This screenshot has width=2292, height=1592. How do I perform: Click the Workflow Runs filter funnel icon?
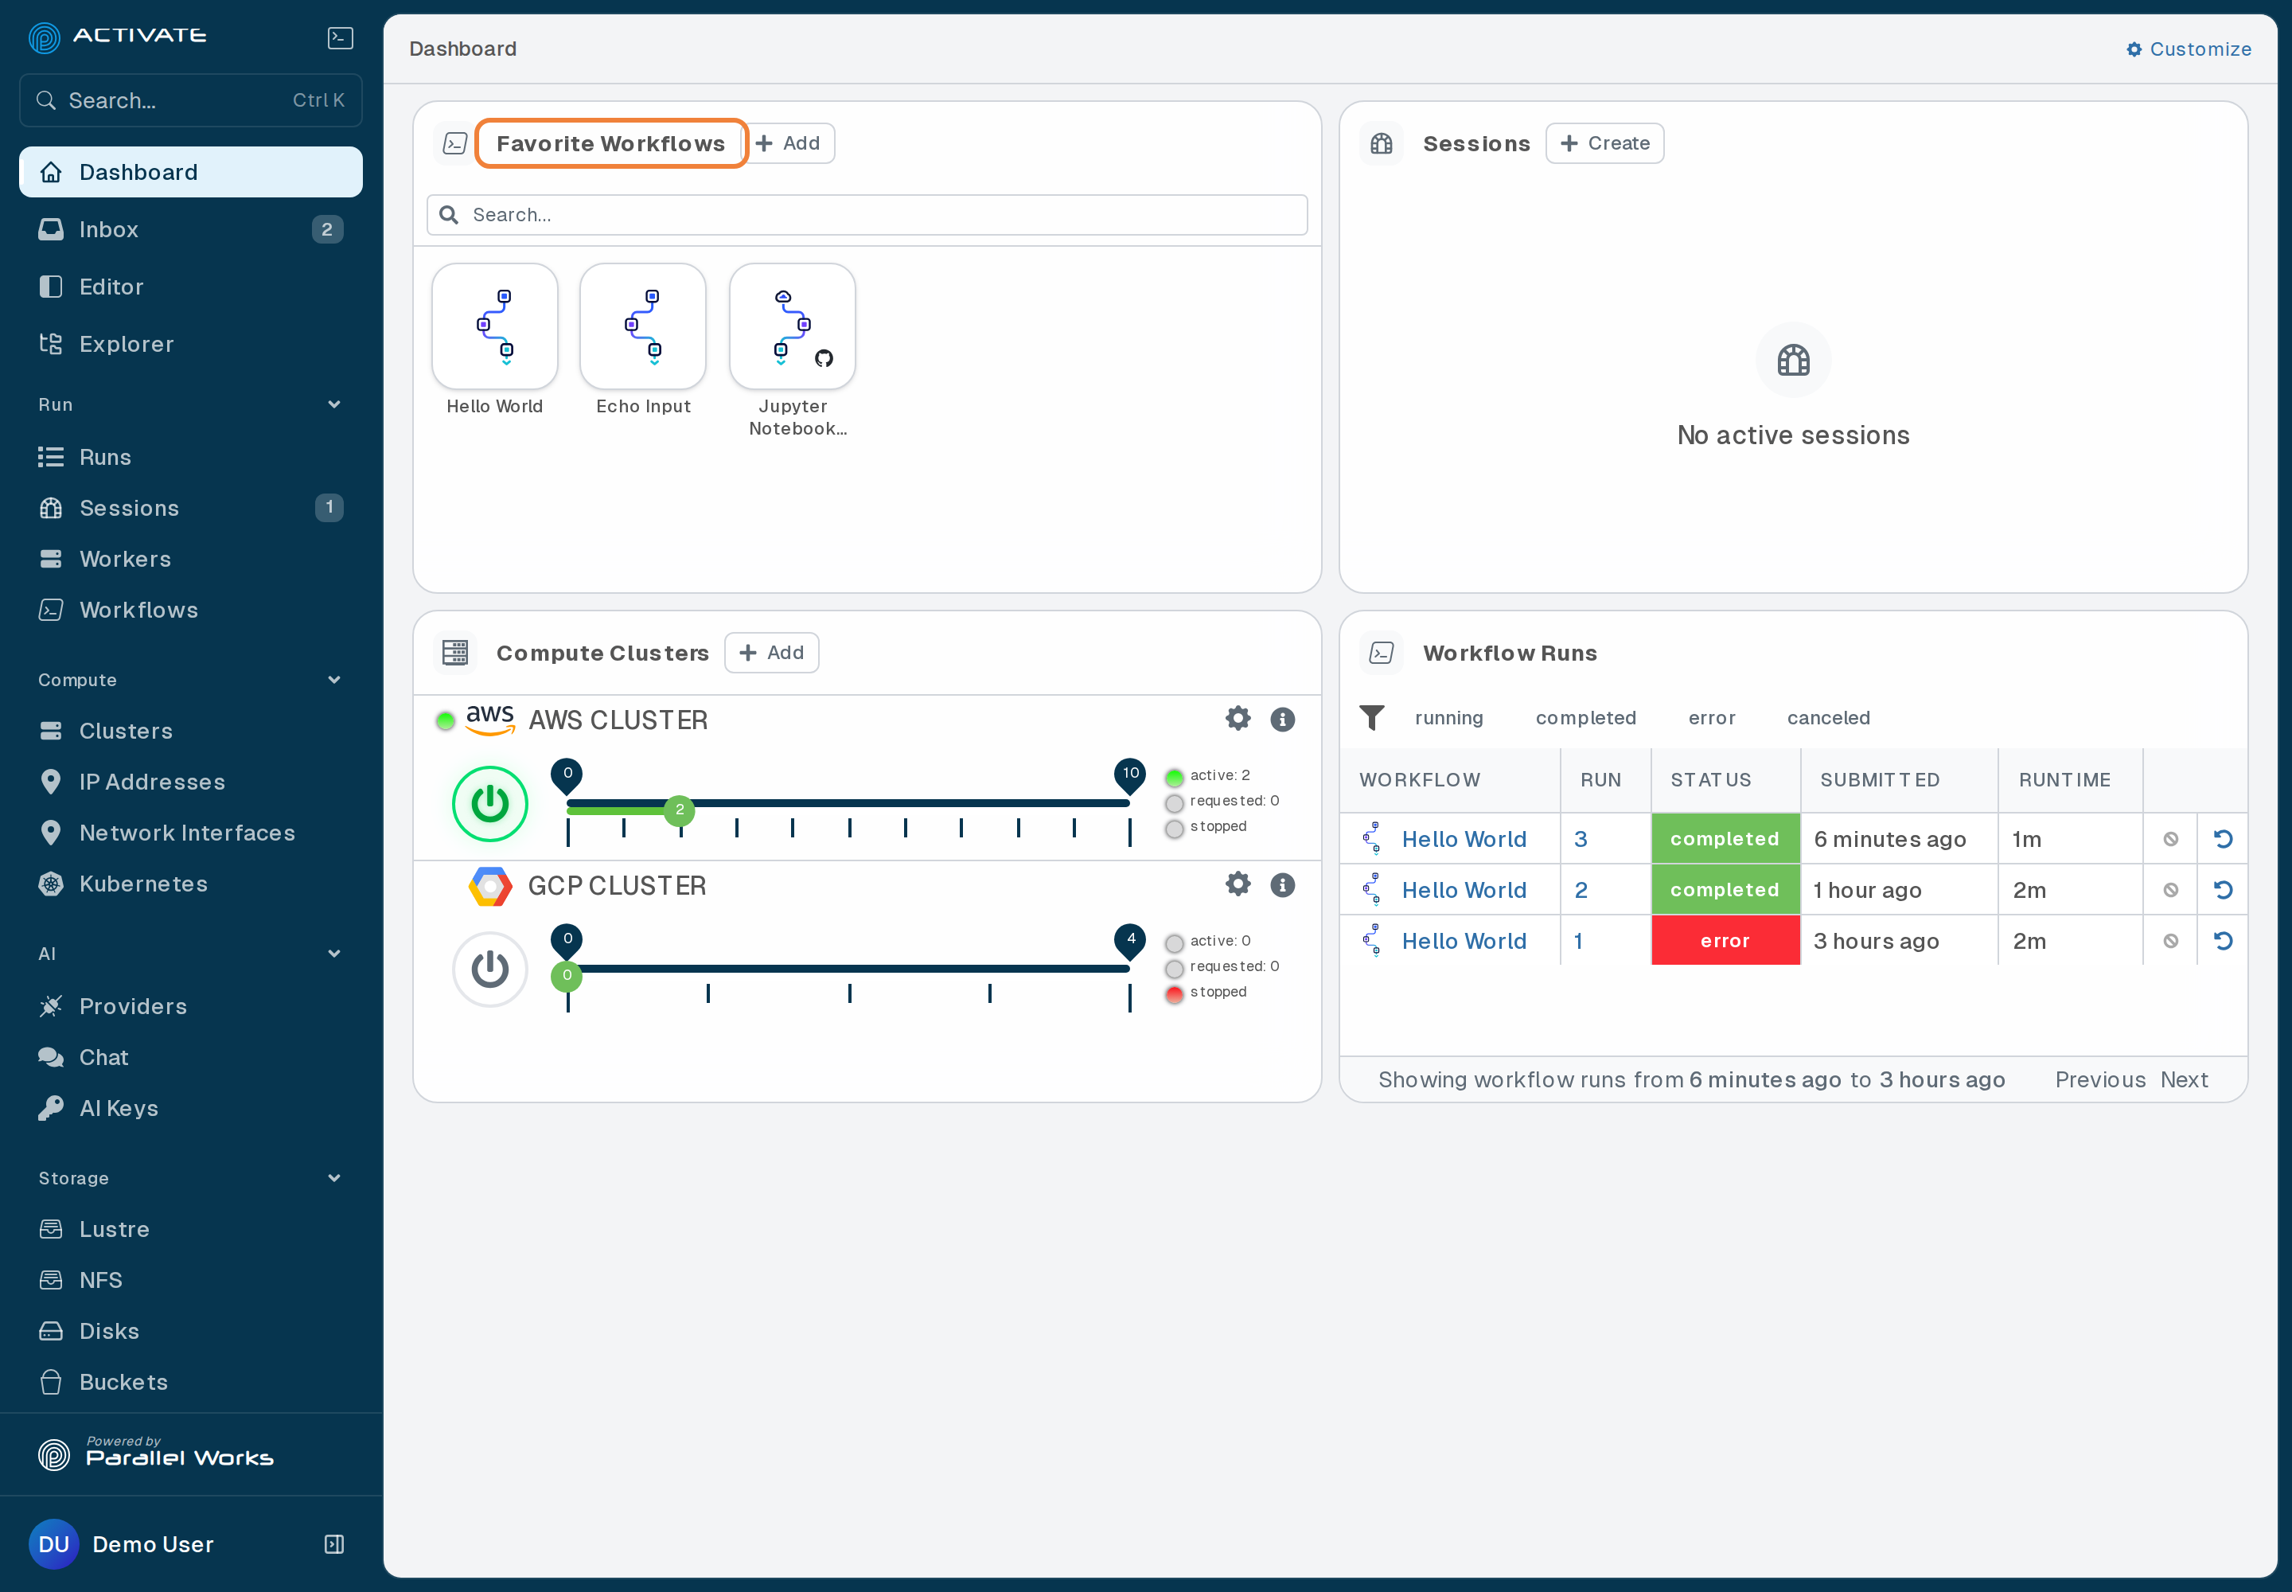(1371, 717)
